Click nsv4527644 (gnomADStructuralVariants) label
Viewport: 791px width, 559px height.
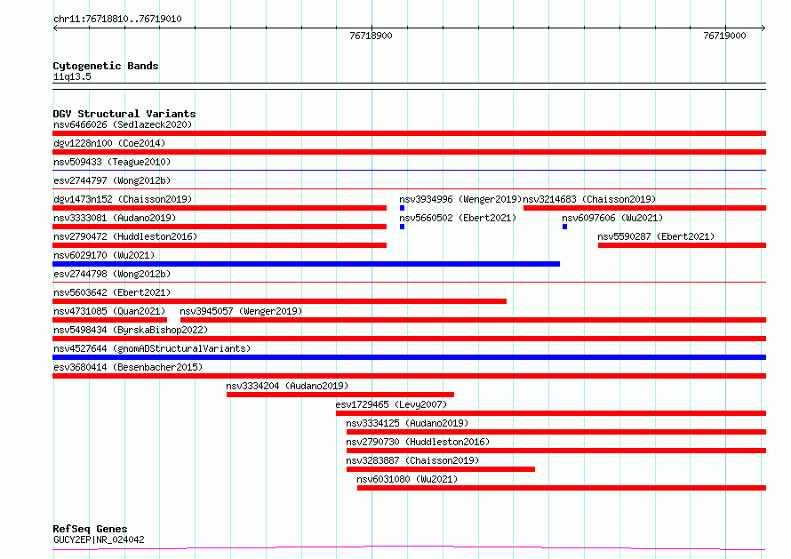(x=152, y=348)
